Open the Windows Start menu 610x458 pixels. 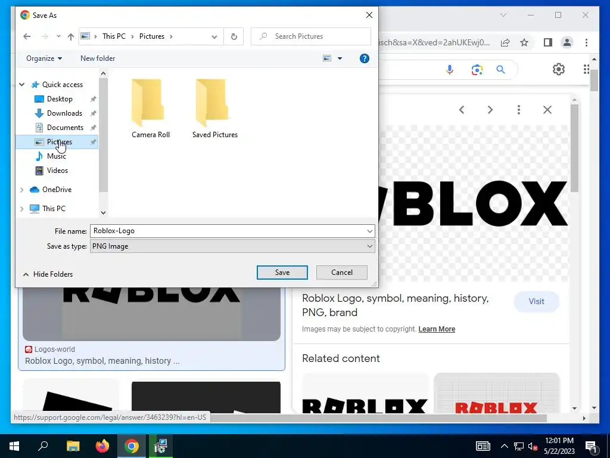(14, 446)
